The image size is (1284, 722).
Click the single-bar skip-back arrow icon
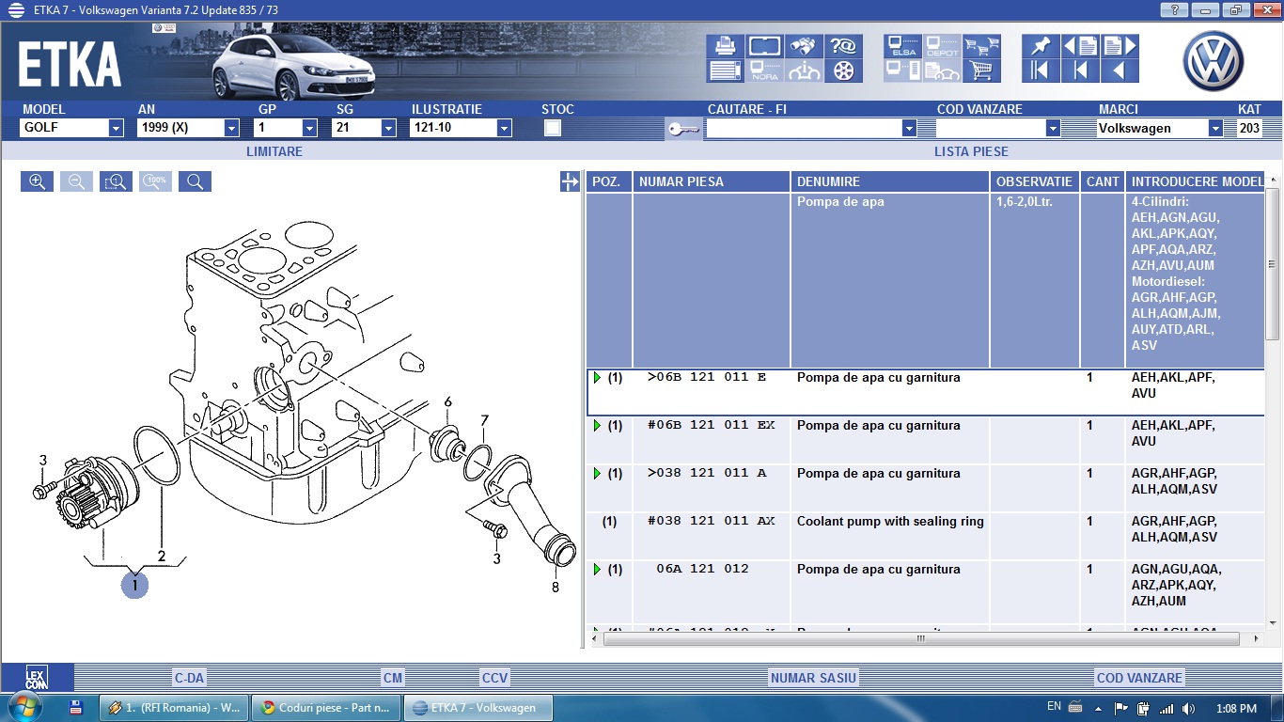[1080, 71]
